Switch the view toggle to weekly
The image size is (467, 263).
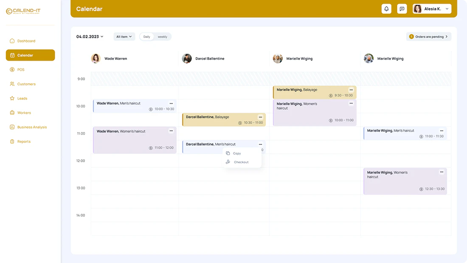point(162,37)
